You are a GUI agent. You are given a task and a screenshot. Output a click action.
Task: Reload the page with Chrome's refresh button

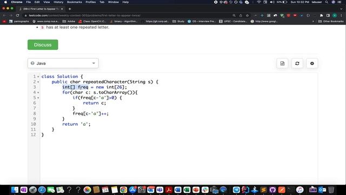(17, 16)
